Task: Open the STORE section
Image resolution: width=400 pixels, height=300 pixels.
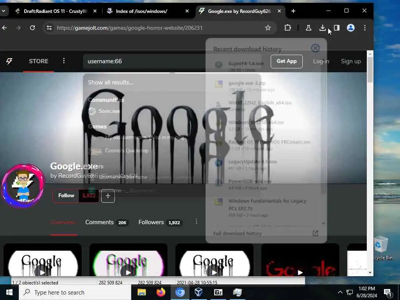Action: 39,61
